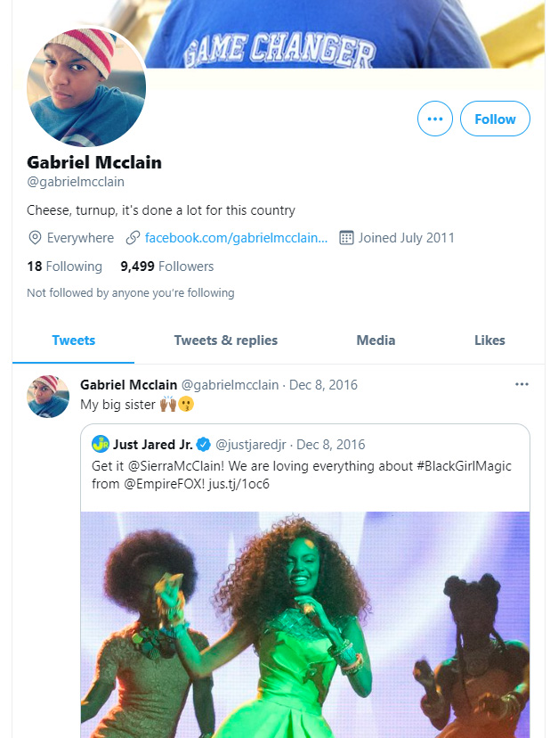View the 9,499 Followers list
The height and width of the screenshot is (738, 550).
coord(167,266)
